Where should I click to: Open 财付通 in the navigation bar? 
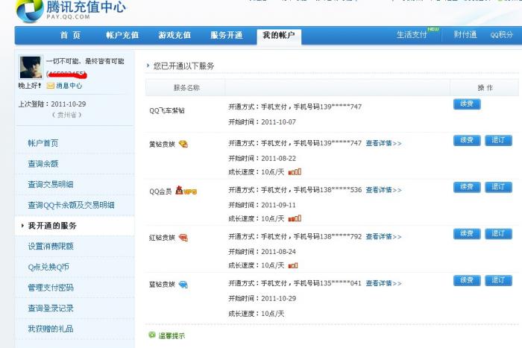coord(465,34)
